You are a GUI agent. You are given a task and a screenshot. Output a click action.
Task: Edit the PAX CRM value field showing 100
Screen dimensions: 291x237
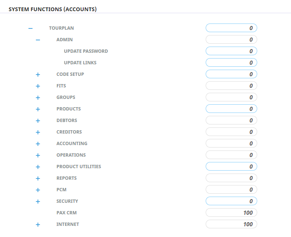pos(231,213)
